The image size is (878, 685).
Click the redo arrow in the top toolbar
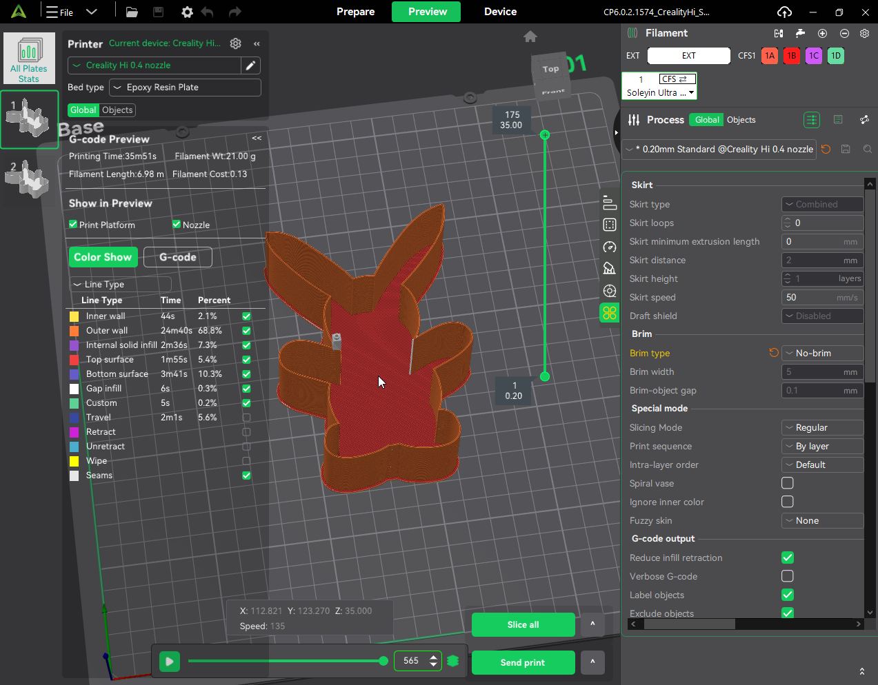[x=235, y=12]
